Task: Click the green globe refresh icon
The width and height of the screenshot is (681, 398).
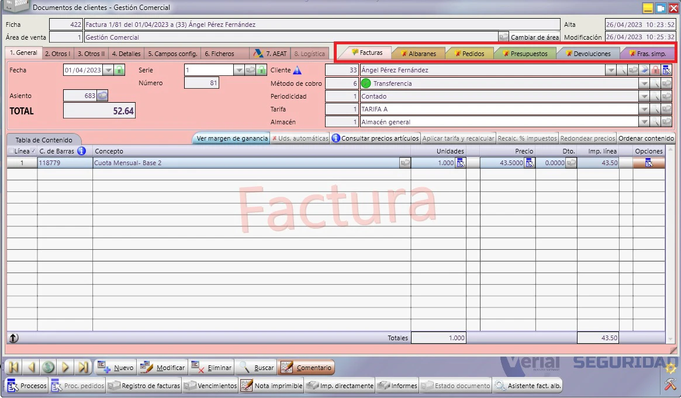Action: pos(48,367)
